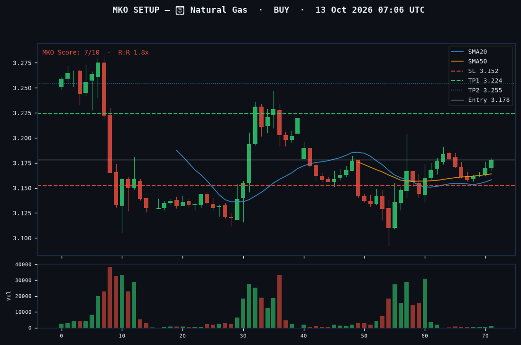This screenshot has height=345, width=521.
Task: Click the MKO Score: 7/10 annotation
Action: 71,53
